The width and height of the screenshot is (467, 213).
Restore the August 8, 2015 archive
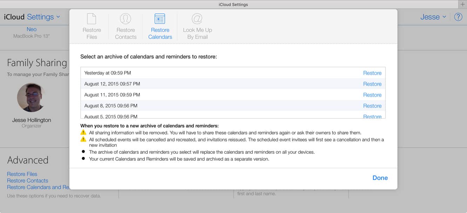click(372, 105)
